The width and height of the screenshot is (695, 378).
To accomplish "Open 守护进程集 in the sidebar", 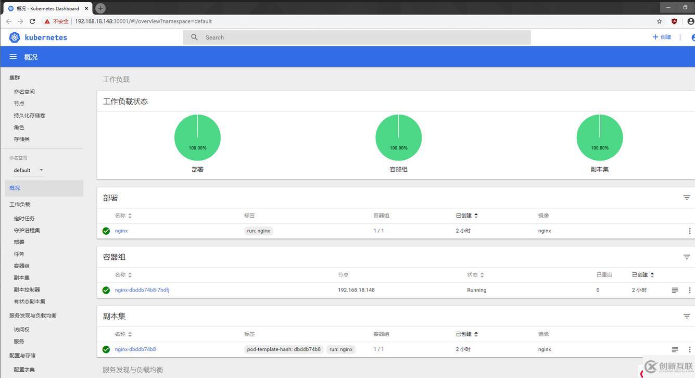I will pos(27,230).
